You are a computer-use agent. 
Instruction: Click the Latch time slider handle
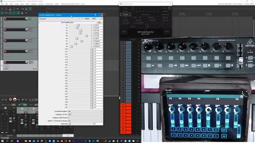69,124
